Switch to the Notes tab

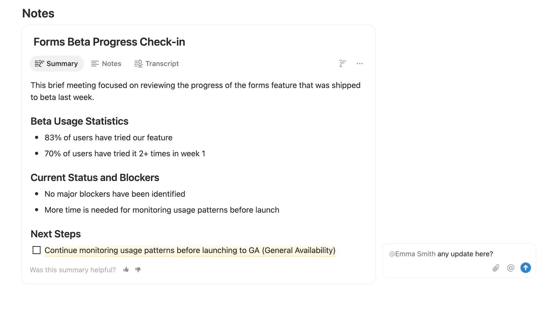pos(106,63)
